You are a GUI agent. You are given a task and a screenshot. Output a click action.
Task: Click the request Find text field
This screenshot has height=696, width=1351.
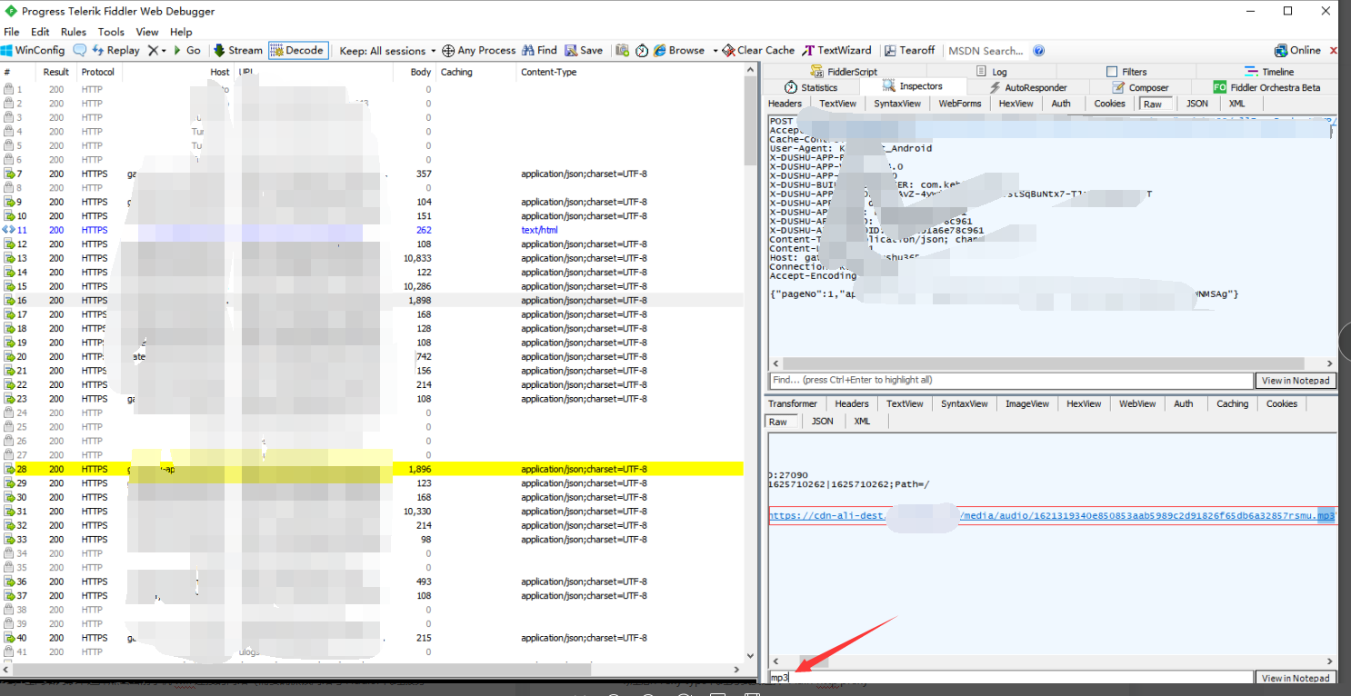tap(1010, 381)
